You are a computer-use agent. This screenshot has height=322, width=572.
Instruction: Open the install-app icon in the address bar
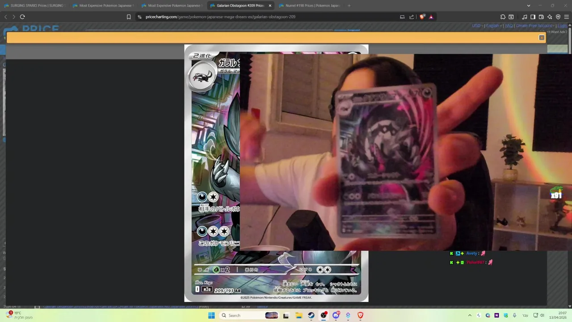click(402, 17)
